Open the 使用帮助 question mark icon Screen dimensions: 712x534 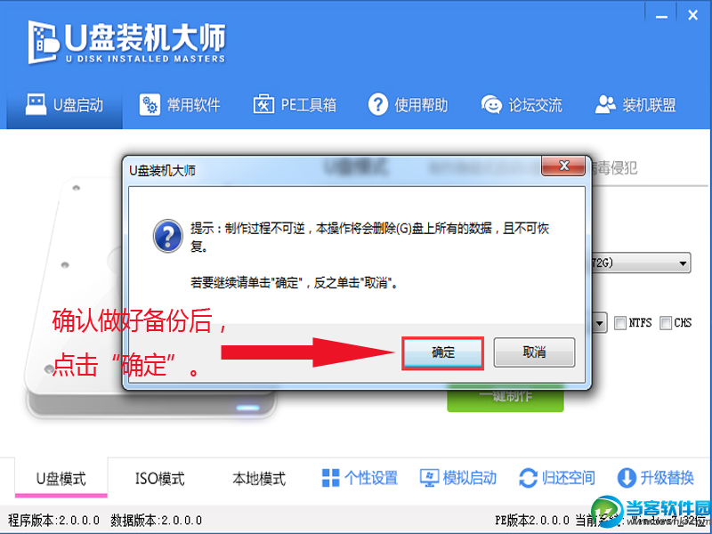coord(377,104)
